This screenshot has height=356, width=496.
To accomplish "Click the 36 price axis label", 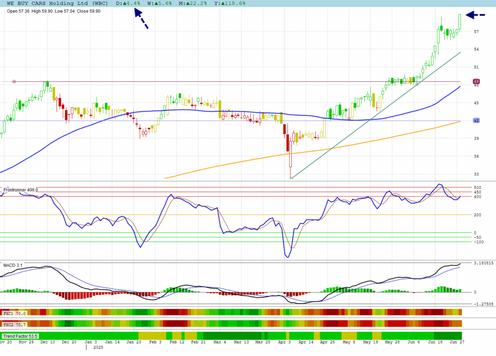I will 477,156.
